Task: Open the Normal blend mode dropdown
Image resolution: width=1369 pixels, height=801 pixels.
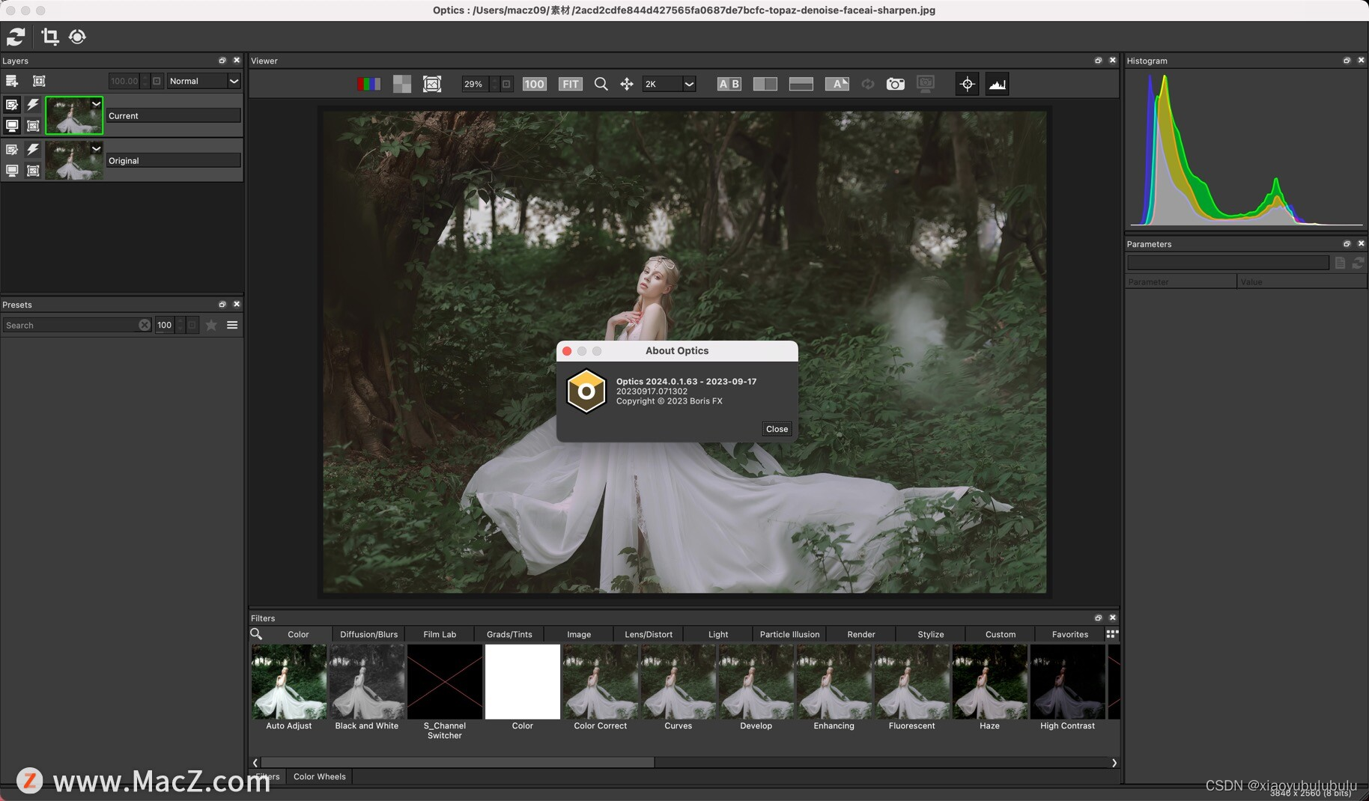Action: click(x=203, y=81)
